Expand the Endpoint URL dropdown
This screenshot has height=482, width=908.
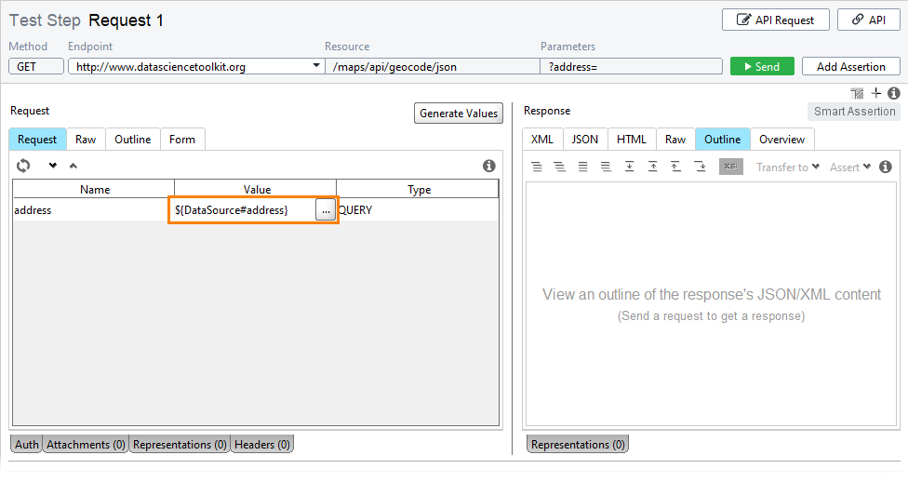[x=316, y=65]
